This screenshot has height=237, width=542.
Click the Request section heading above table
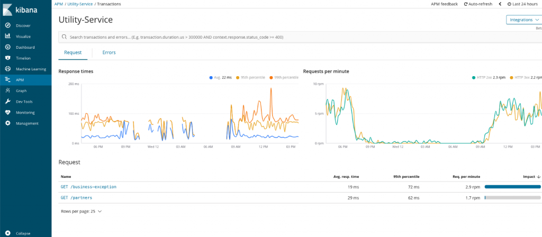(69, 162)
